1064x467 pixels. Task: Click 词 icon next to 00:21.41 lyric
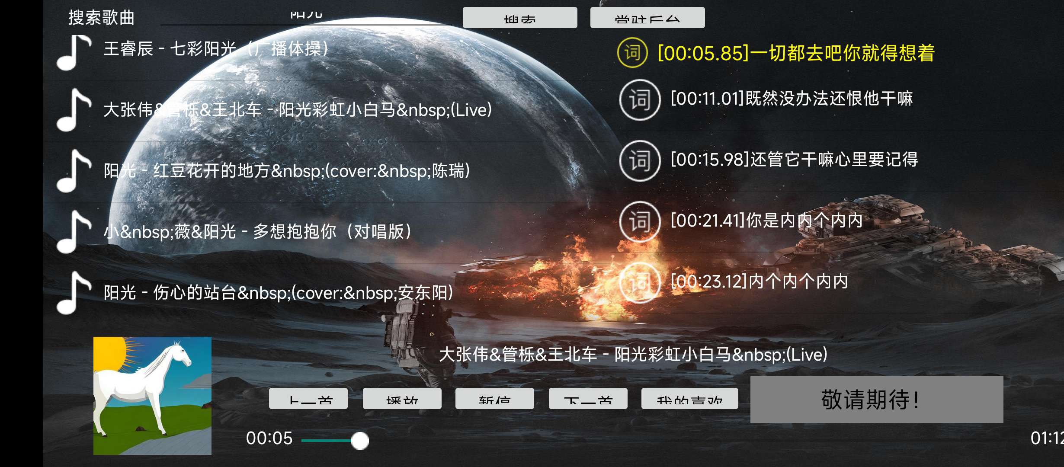(640, 221)
